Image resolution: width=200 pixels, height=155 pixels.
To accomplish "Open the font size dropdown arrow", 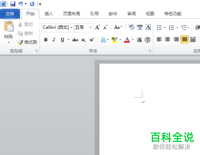I will tap(91, 27).
